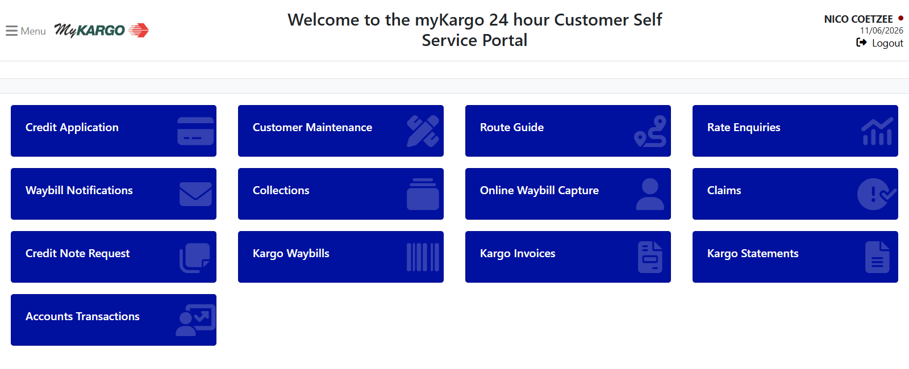View Kargo Statements

coord(795,257)
